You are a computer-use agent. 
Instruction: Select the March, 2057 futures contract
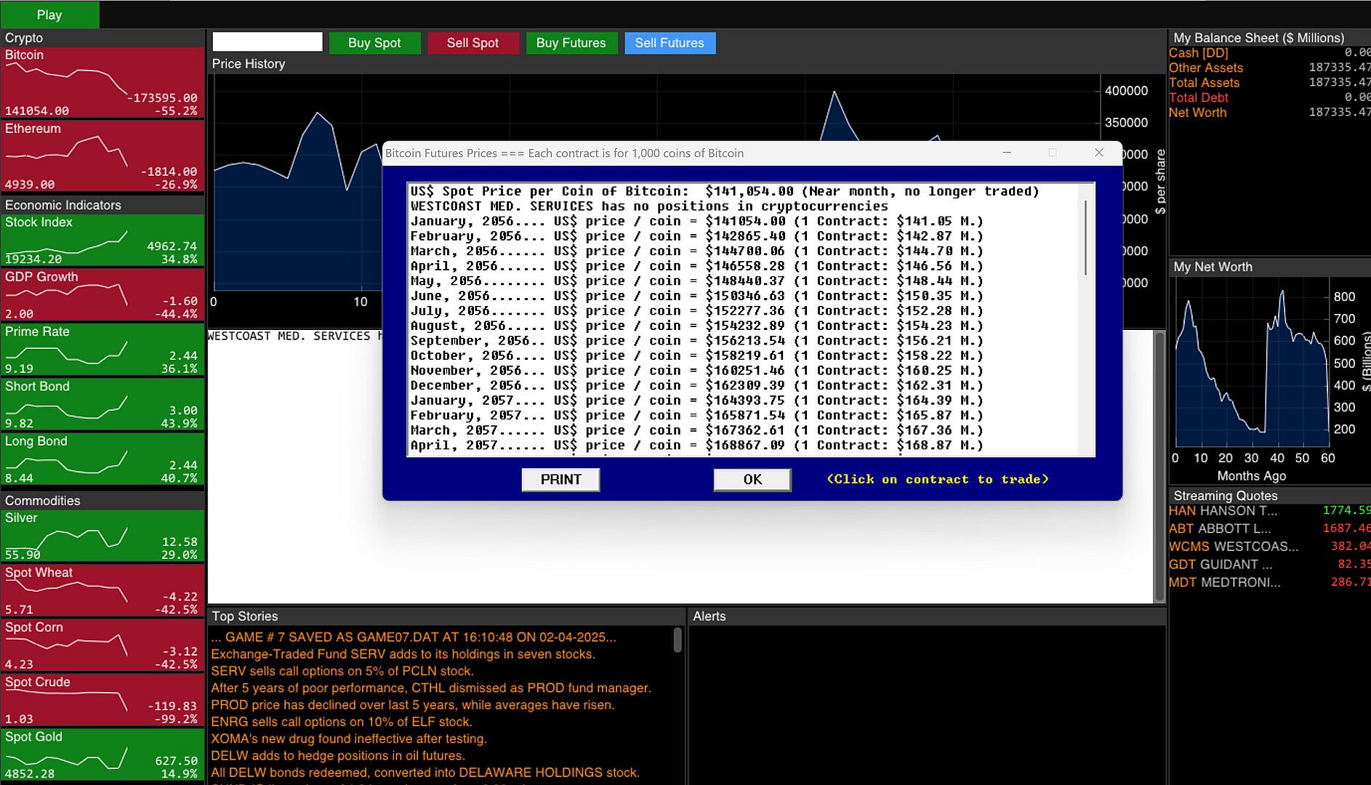696,430
